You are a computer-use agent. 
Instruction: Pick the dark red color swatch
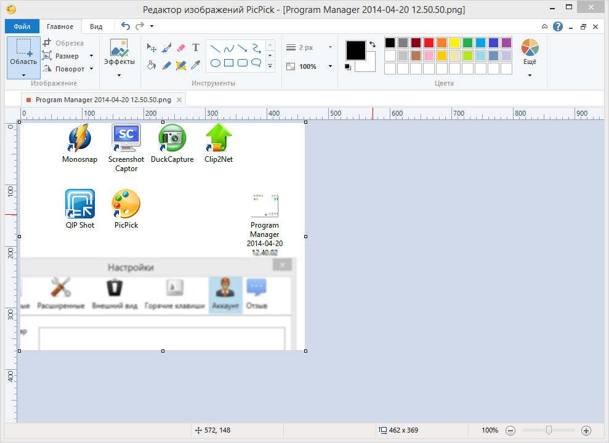(x=416, y=42)
